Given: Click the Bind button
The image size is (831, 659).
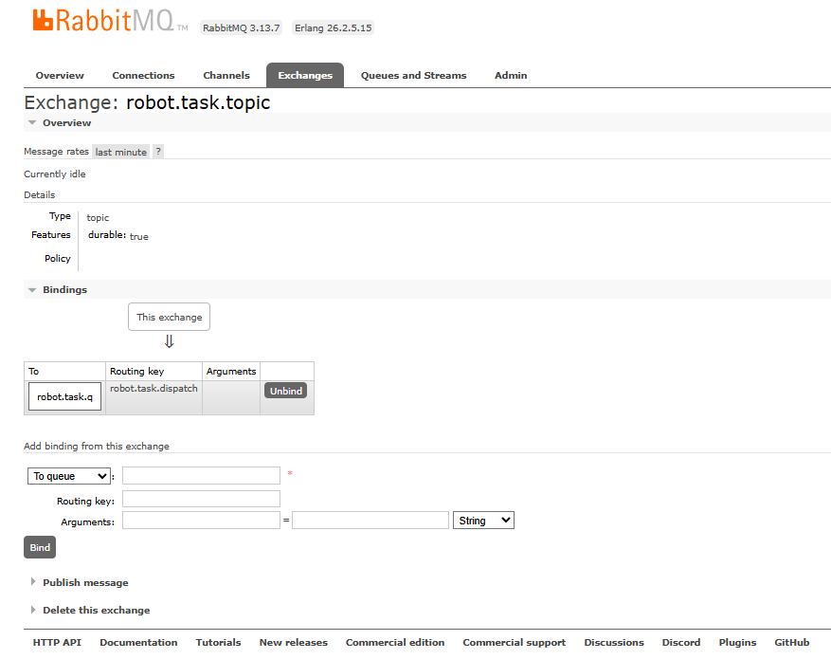Looking at the screenshot, I should [40, 548].
